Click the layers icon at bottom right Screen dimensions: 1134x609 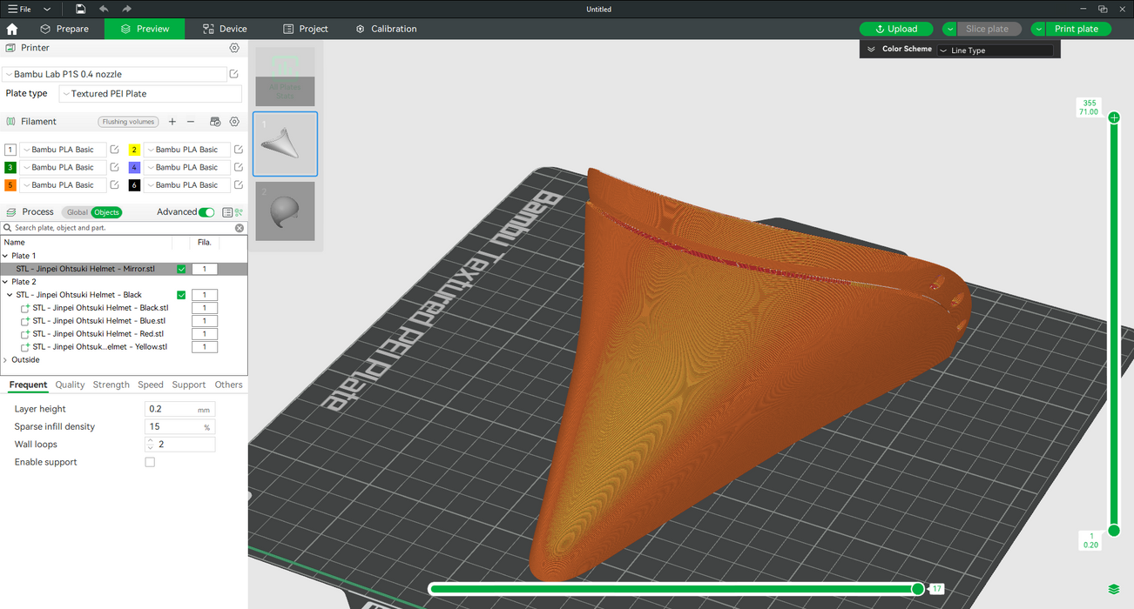pyautogui.click(x=1114, y=589)
